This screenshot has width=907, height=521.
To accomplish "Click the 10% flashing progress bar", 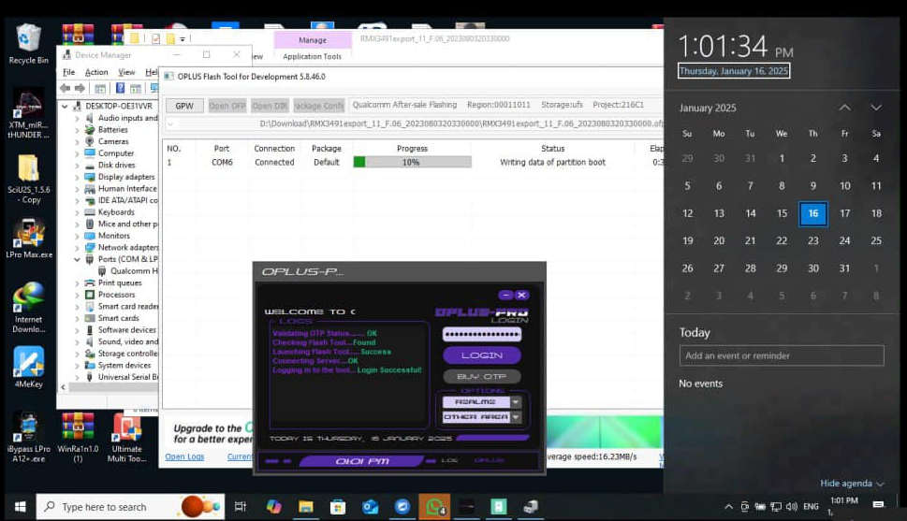I will click(413, 163).
